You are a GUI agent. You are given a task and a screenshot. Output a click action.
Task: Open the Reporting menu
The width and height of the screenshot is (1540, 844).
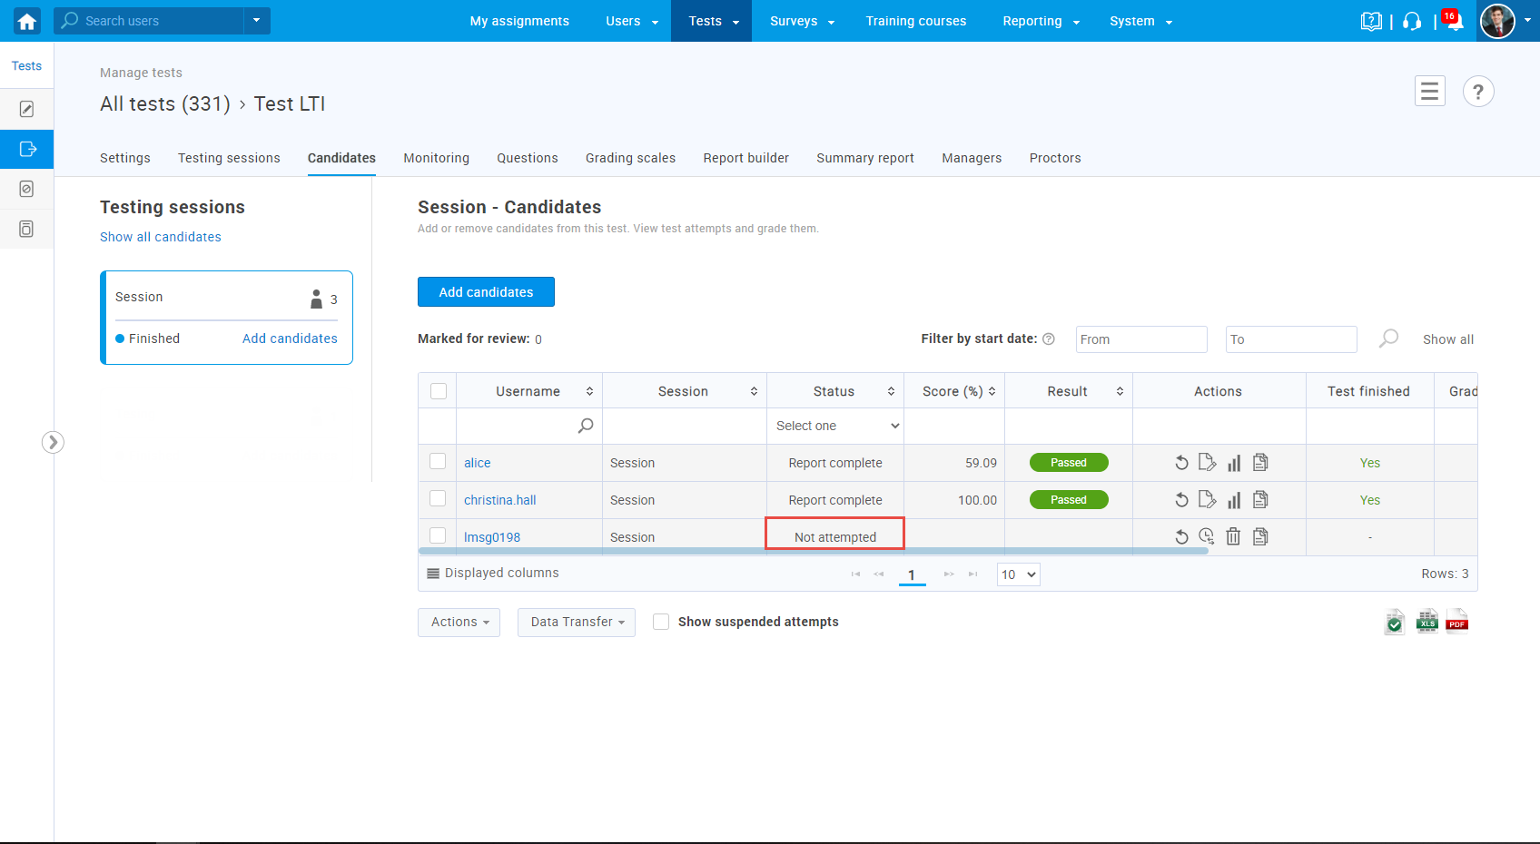click(1040, 21)
